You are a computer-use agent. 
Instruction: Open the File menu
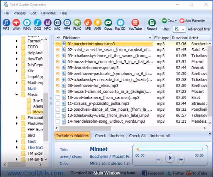(x=6, y=13)
